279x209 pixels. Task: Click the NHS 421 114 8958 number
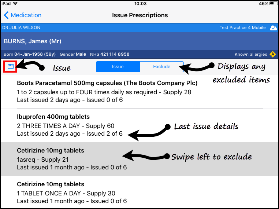click(x=109, y=54)
